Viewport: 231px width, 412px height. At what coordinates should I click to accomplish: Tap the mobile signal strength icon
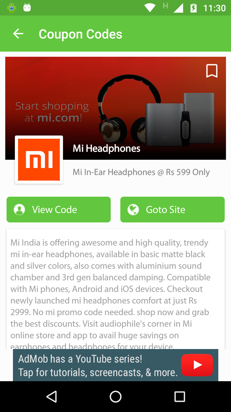click(x=178, y=8)
